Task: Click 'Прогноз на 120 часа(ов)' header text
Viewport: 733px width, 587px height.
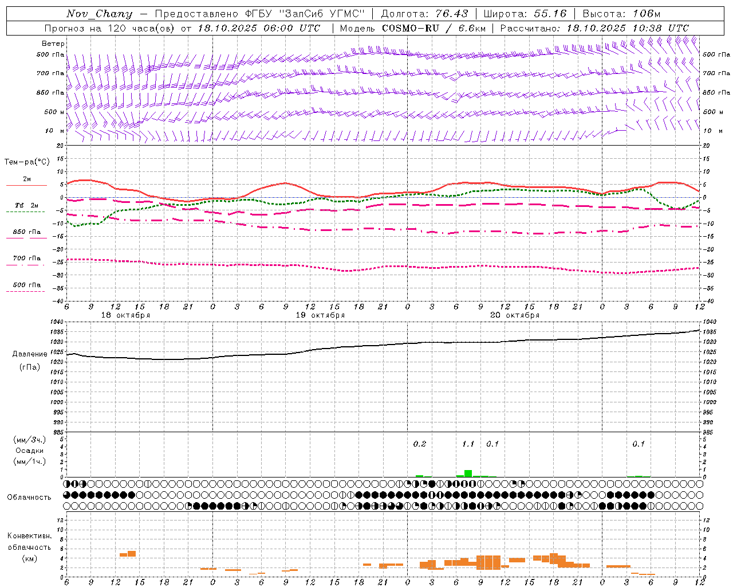Action: tap(110, 28)
